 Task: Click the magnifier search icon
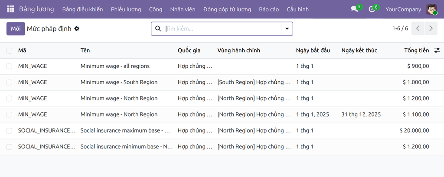coord(158,28)
